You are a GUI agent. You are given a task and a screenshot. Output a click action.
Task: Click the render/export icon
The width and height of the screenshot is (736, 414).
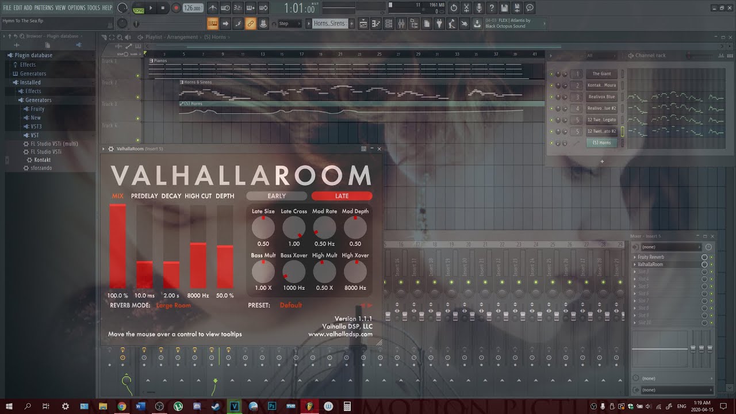(517, 8)
